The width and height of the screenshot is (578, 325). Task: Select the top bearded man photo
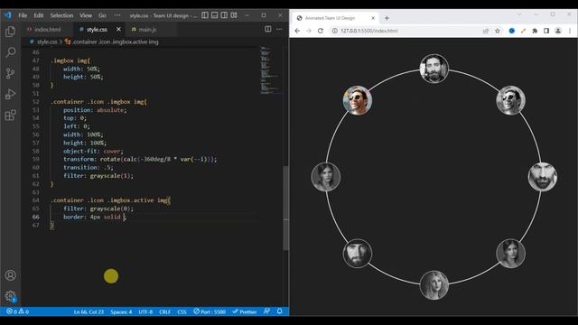(x=433, y=69)
